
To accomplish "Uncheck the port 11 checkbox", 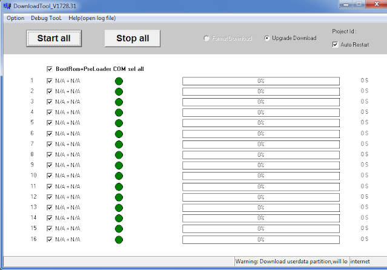I will pyautogui.click(x=50, y=186).
